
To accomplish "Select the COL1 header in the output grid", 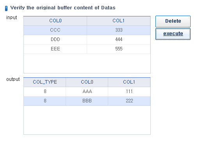I will [x=129, y=82].
